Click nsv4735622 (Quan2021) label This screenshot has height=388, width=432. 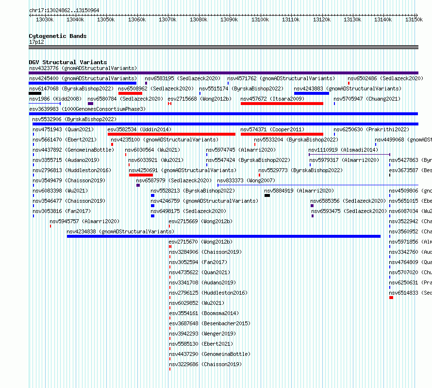(199, 272)
